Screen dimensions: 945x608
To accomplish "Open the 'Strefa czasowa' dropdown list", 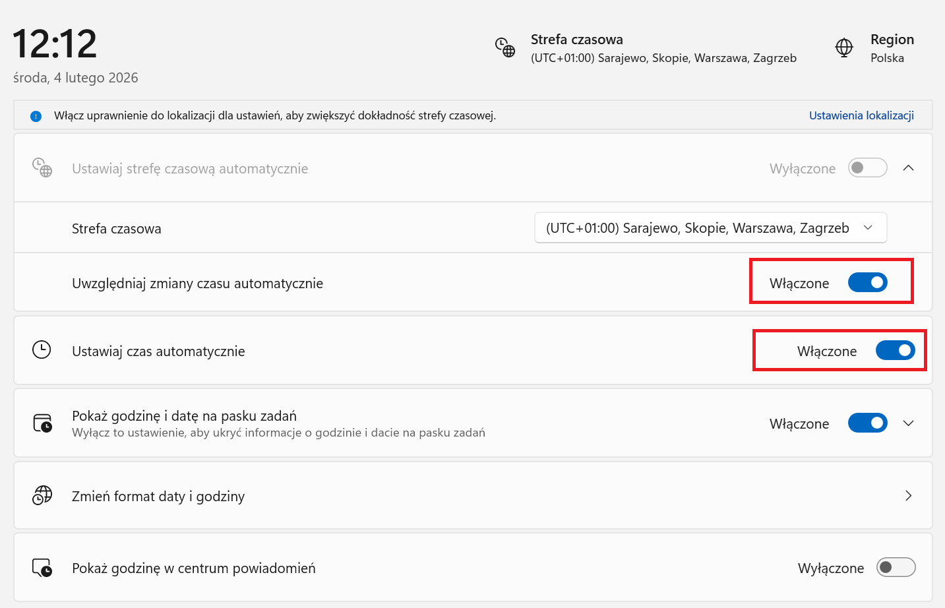I will [710, 228].
